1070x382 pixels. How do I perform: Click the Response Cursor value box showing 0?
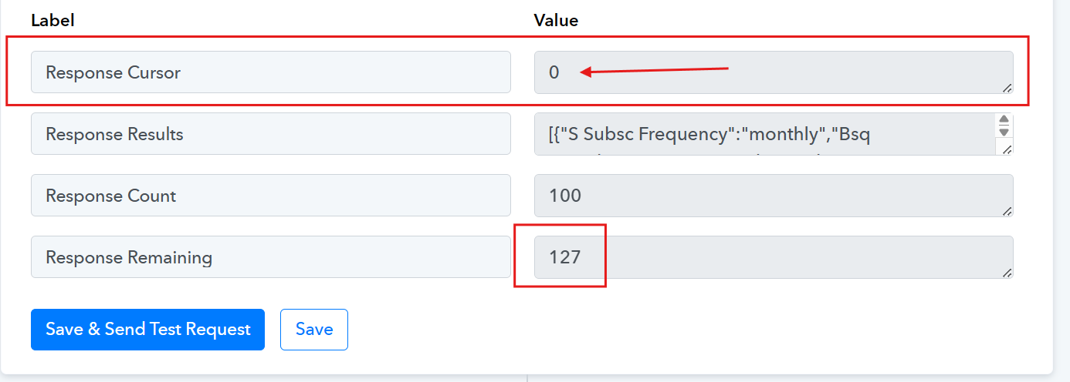point(774,72)
